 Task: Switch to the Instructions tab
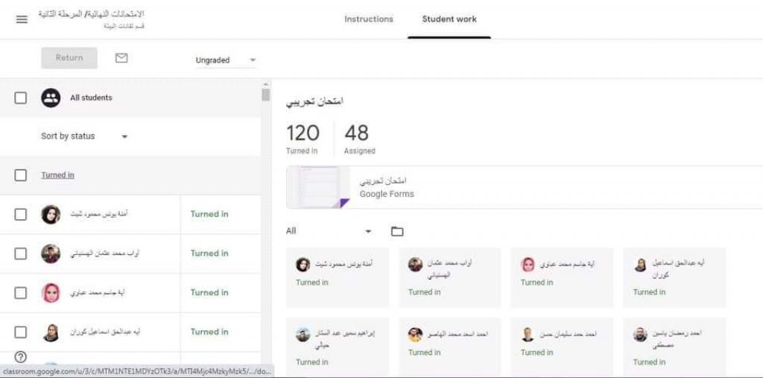pos(368,19)
